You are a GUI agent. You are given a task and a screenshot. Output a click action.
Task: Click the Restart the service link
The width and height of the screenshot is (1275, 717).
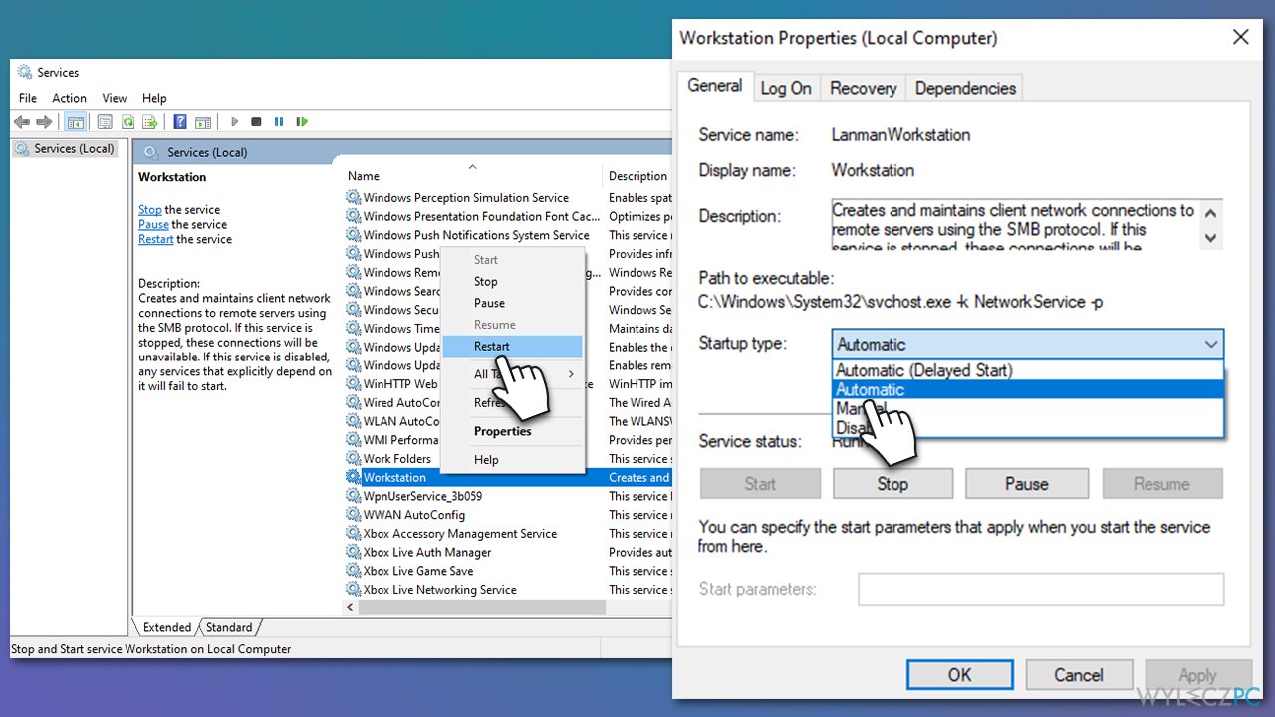[156, 239]
